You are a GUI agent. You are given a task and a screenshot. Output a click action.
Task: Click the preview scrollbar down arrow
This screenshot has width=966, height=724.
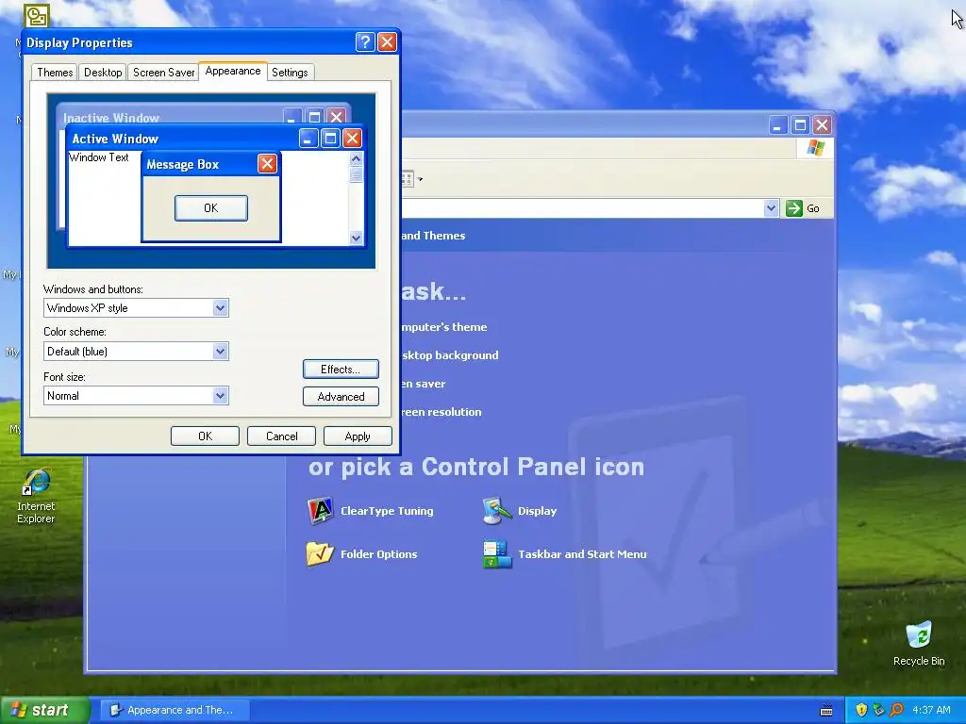pyautogui.click(x=356, y=238)
